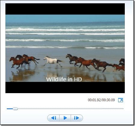Click the 00:01.92/00:30.09 time display
Viewport: 135px width, 126px height.
click(x=101, y=100)
